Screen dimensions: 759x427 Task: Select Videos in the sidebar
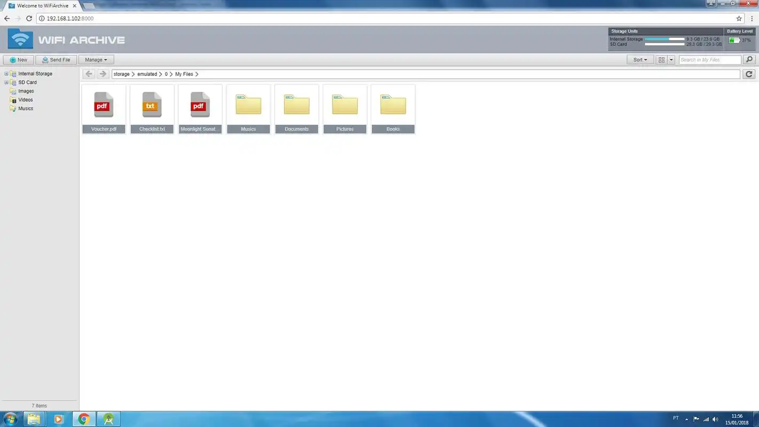pos(26,100)
